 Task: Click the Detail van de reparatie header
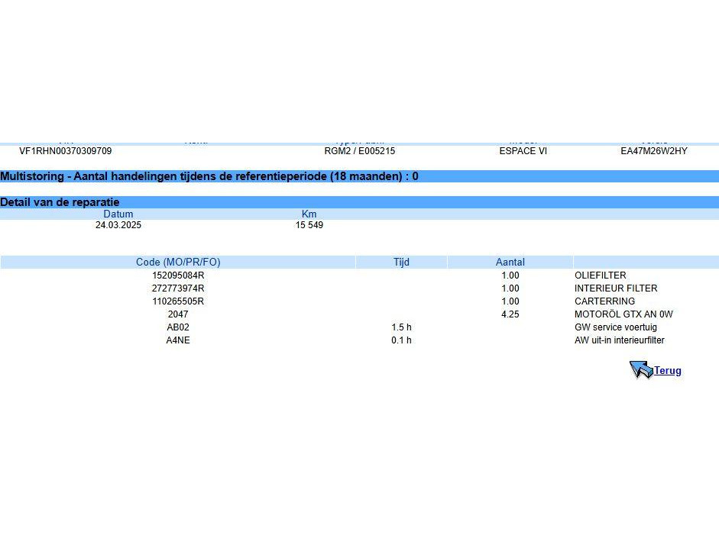tap(60, 202)
